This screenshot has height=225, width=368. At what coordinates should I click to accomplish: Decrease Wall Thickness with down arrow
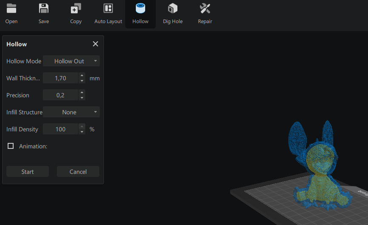click(82, 81)
